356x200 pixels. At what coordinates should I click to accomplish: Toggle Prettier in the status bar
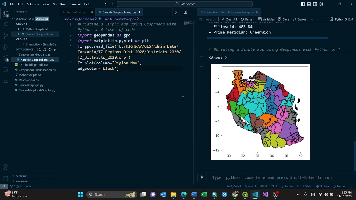click(x=339, y=186)
